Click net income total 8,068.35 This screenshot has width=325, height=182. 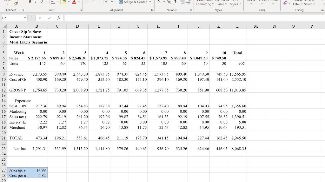[237, 149]
